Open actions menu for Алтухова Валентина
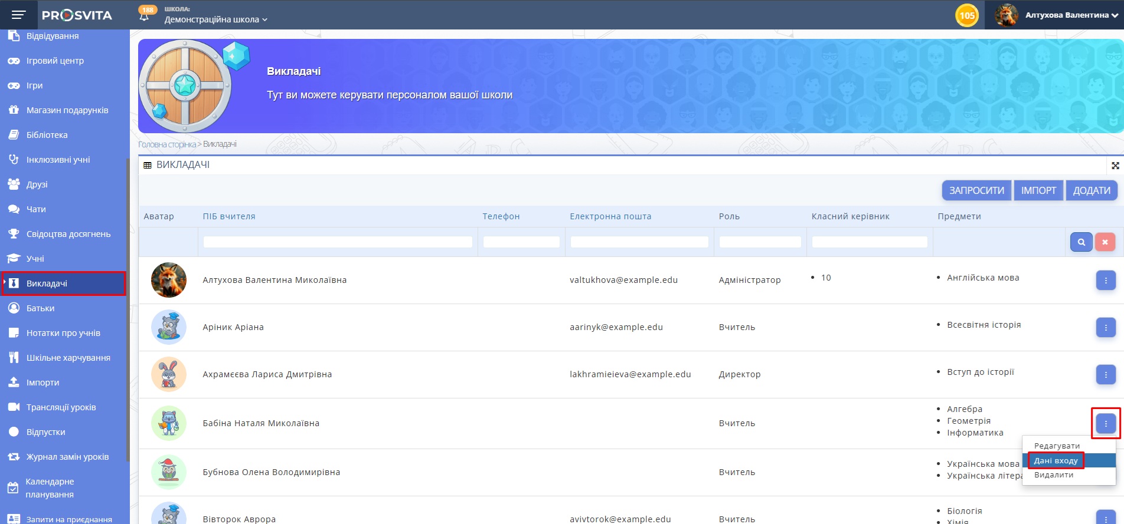Viewport: 1124px width, 524px height. [1105, 280]
